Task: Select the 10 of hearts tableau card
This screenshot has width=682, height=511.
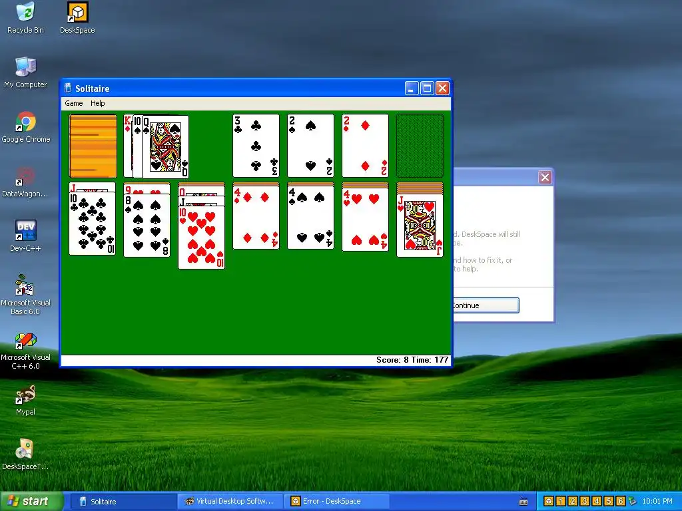Action: pos(201,238)
